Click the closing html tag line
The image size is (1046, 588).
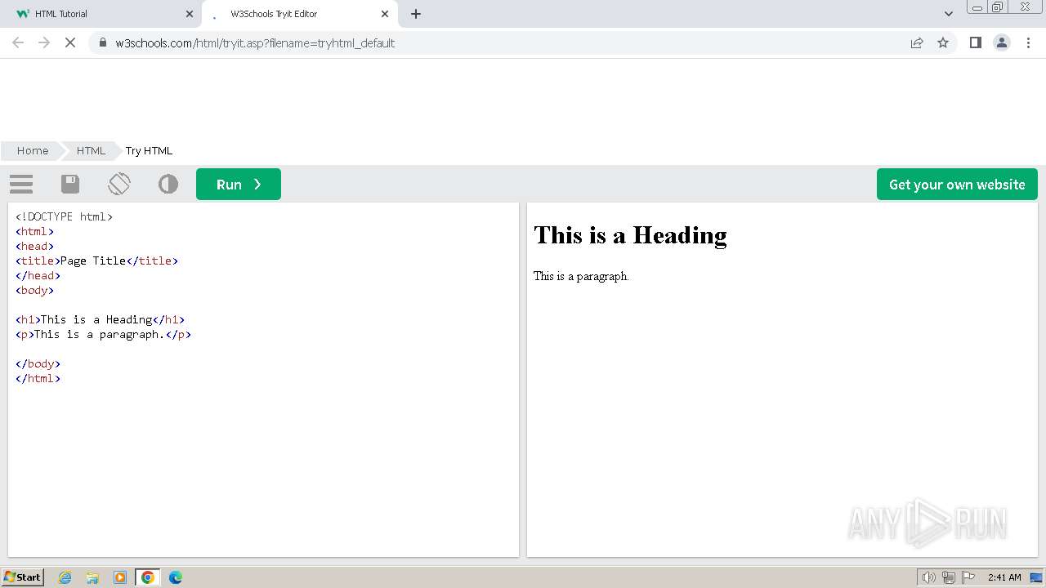pos(38,378)
